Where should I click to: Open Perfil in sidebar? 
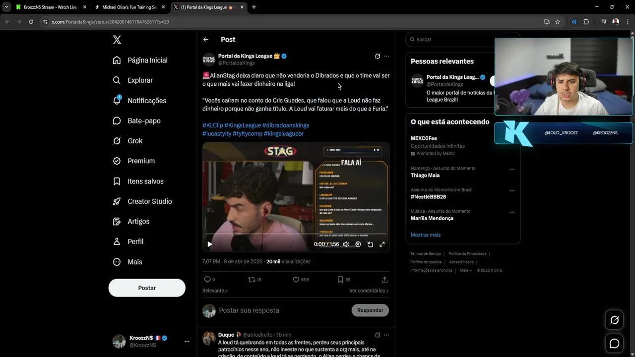[128, 241]
